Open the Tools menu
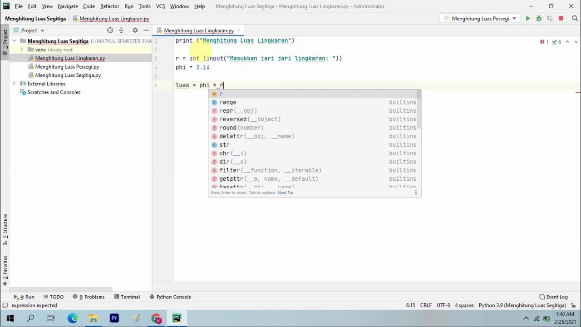The width and height of the screenshot is (581, 327). 144,6
